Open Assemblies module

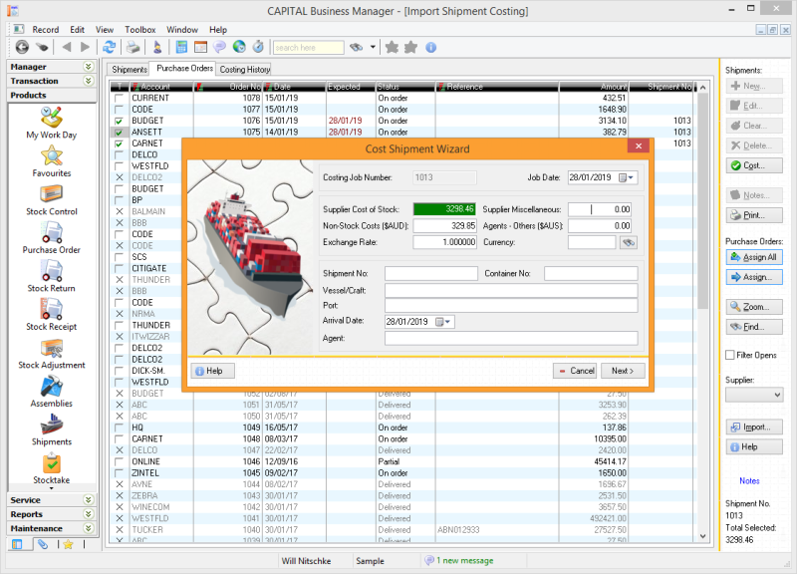[52, 392]
